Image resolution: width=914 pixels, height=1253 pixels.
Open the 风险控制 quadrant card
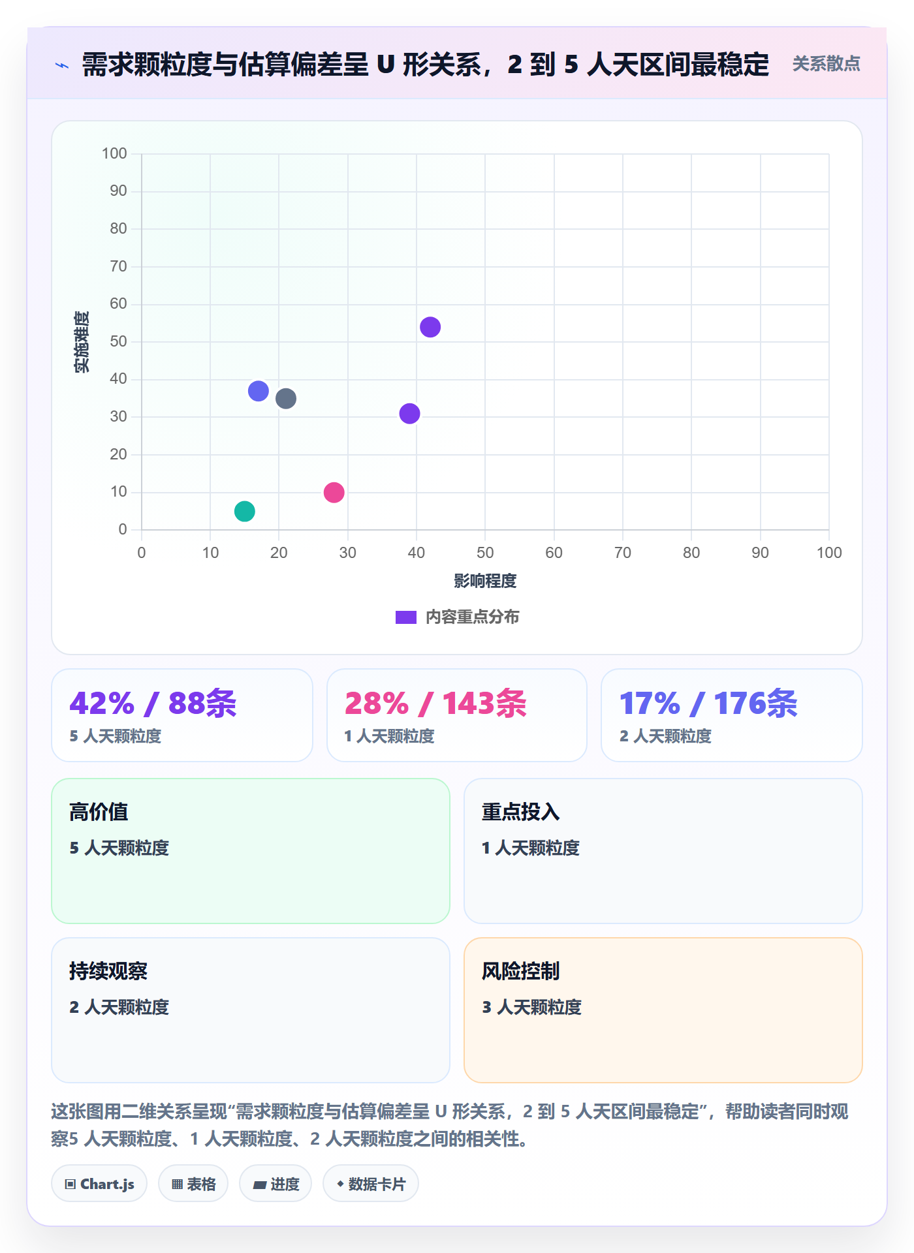(x=663, y=1010)
